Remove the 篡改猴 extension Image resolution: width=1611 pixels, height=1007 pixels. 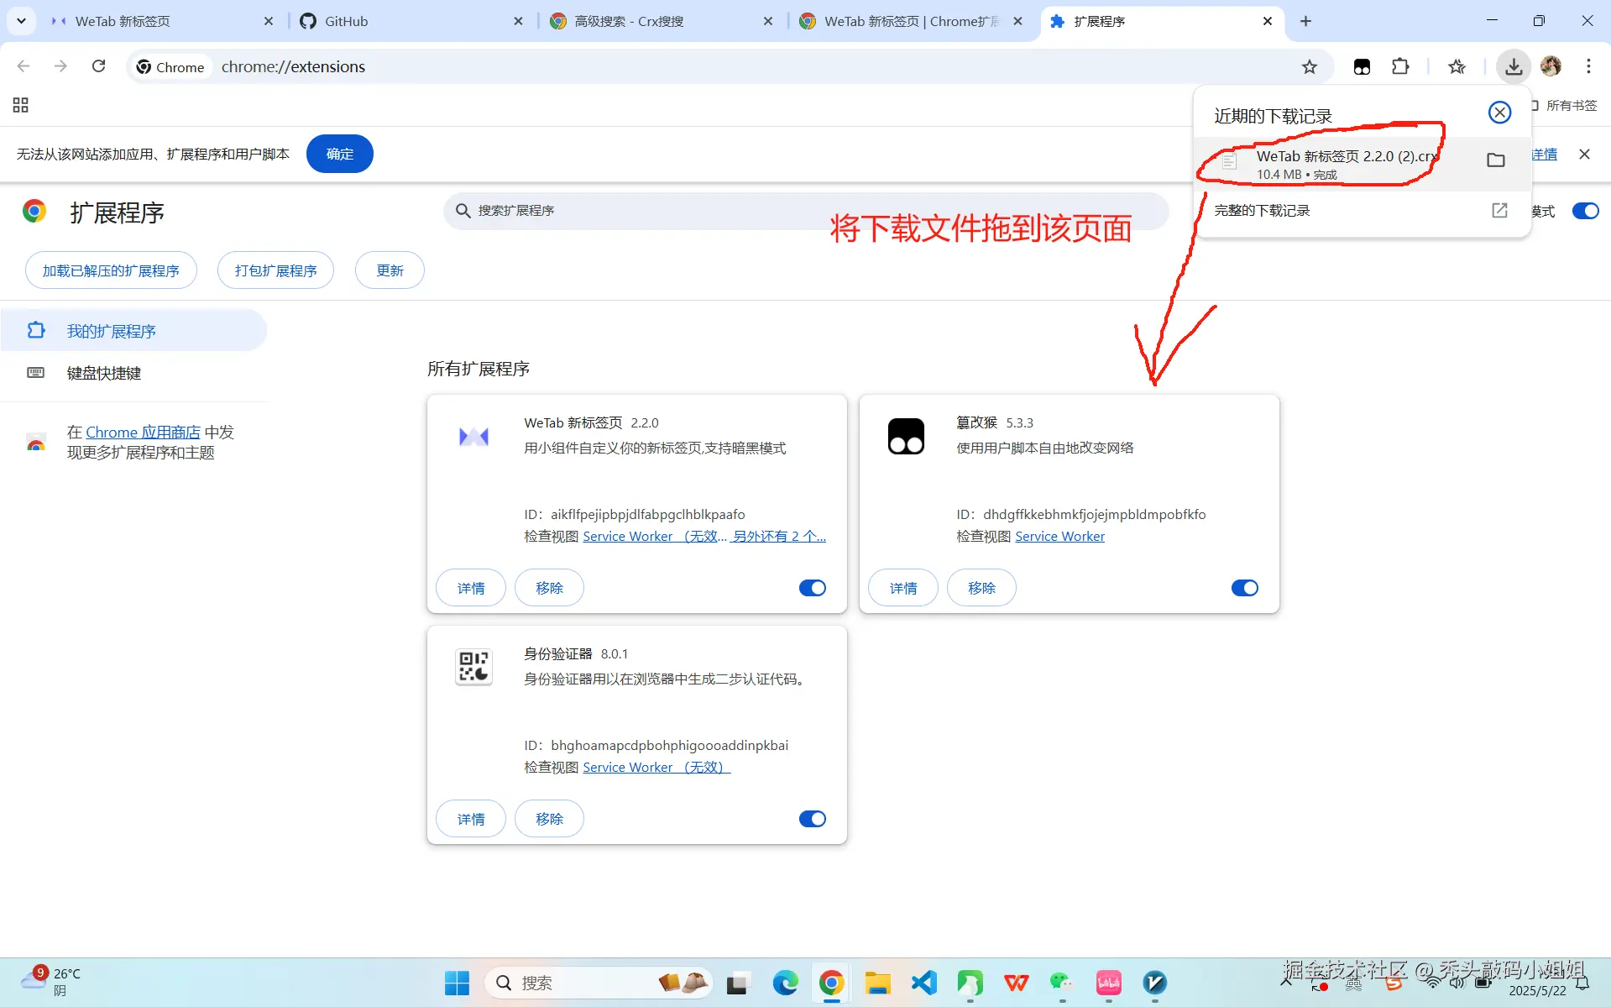coord(981,588)
